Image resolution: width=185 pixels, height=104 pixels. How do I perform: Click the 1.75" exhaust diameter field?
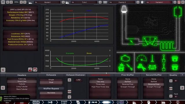78,80
